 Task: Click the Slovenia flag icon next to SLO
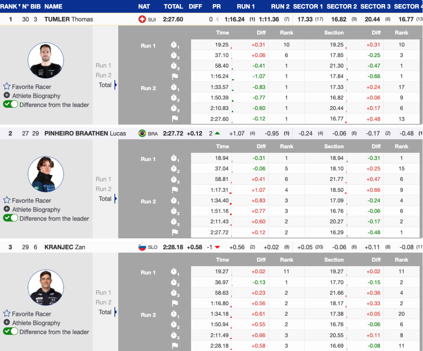142,247
